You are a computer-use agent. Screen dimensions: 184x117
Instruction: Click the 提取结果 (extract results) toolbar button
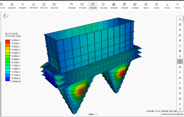coord(12,6)
